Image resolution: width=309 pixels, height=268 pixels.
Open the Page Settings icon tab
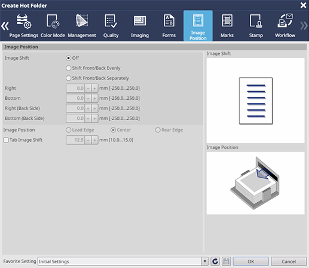[24, 26]
